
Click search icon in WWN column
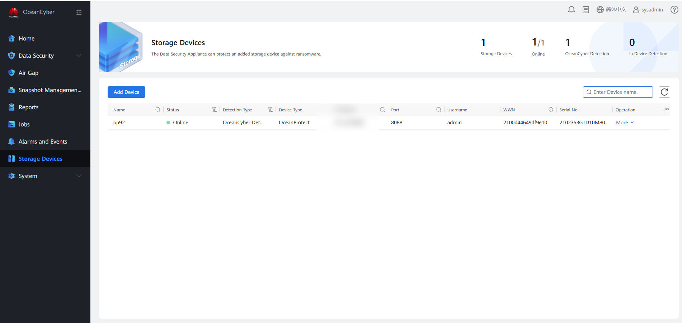[551, 110]
